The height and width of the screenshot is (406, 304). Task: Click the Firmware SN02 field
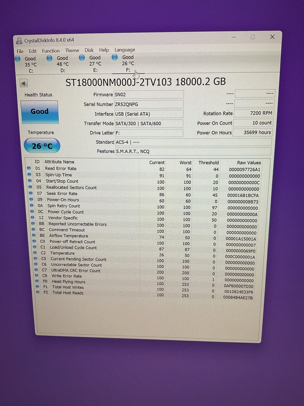(149, 95)
